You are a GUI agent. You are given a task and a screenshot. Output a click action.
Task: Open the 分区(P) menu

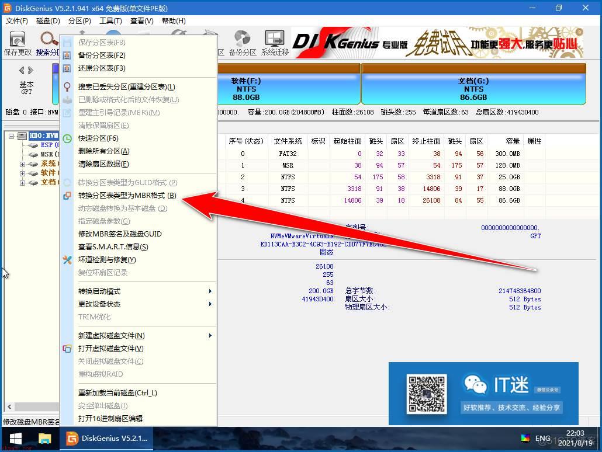coord(79,21)
